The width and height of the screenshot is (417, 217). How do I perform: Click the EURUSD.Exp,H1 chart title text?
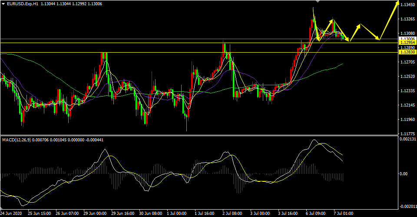(x=22, y=4)
